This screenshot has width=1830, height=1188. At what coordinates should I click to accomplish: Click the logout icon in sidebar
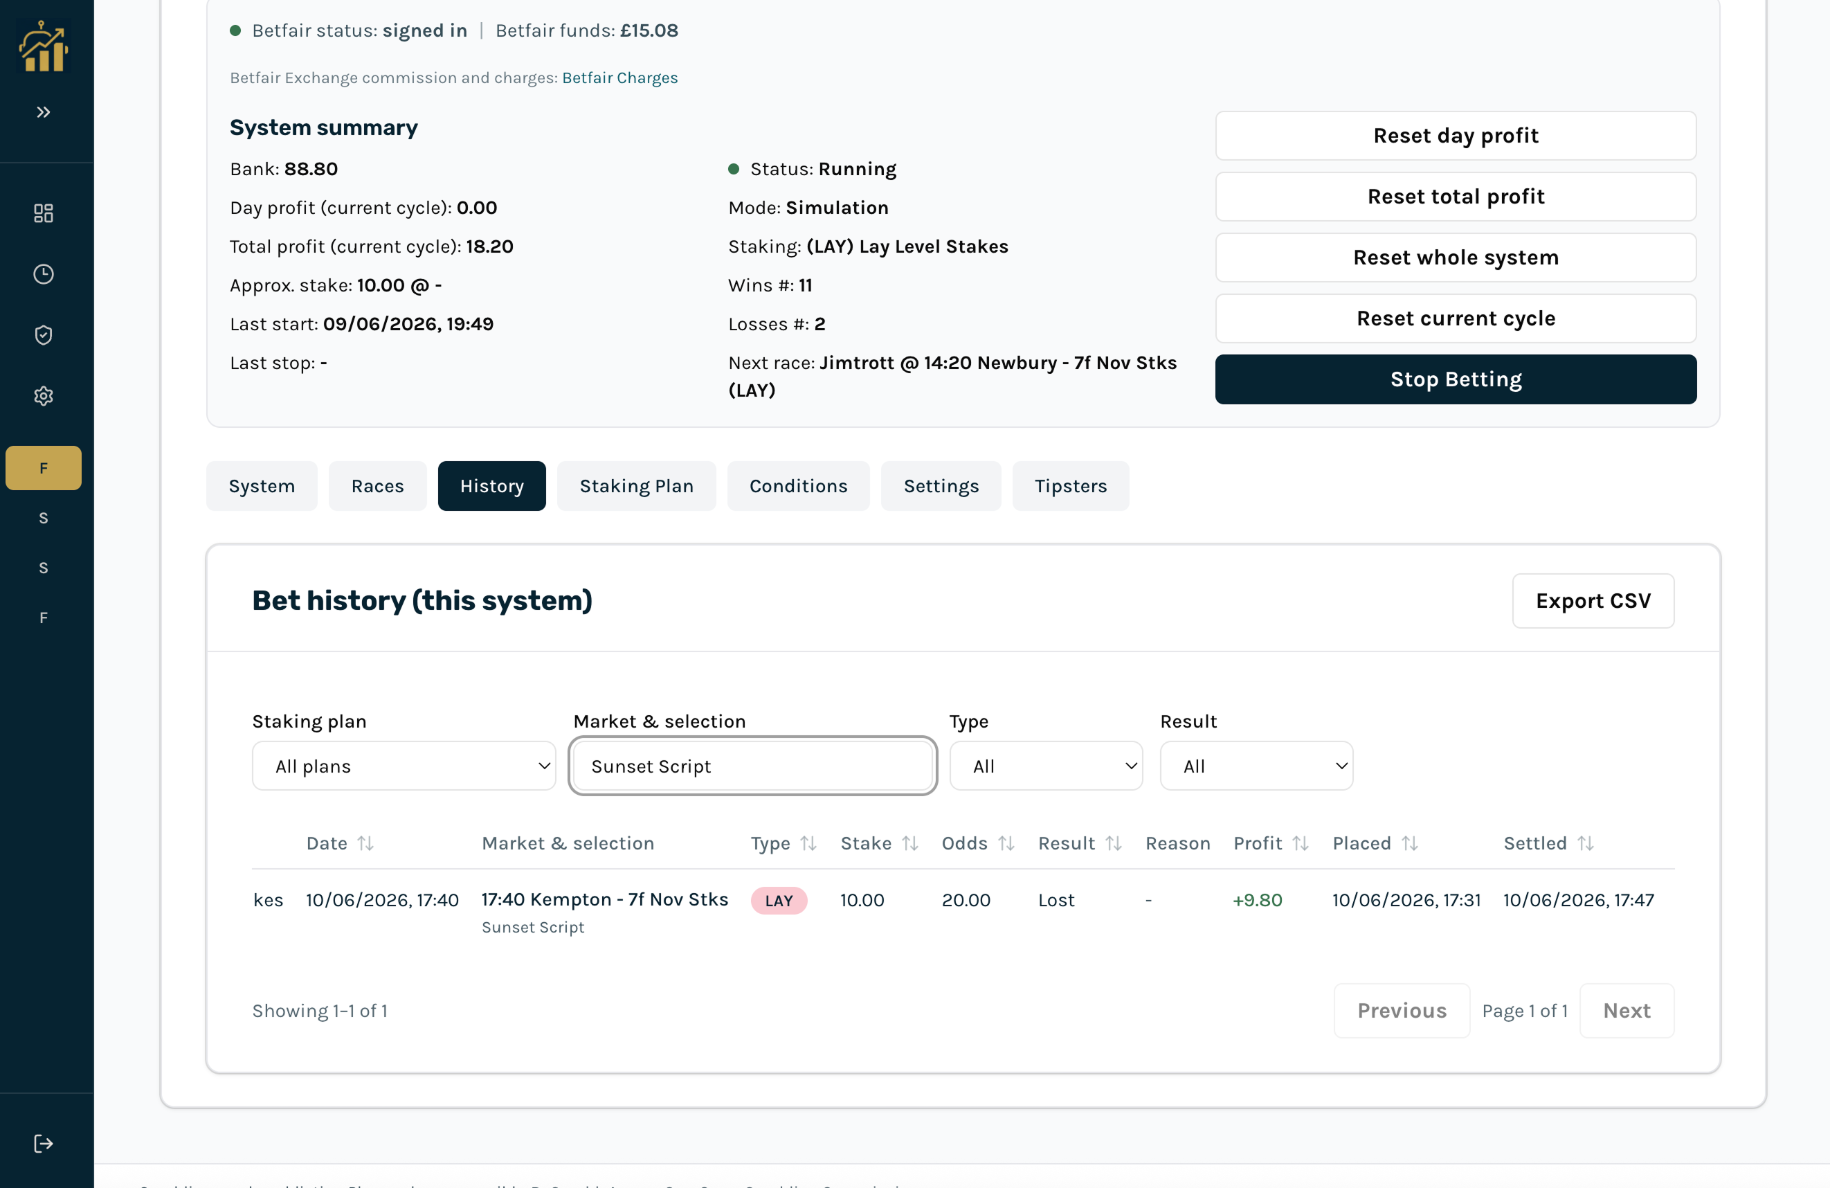point(44,1144)
